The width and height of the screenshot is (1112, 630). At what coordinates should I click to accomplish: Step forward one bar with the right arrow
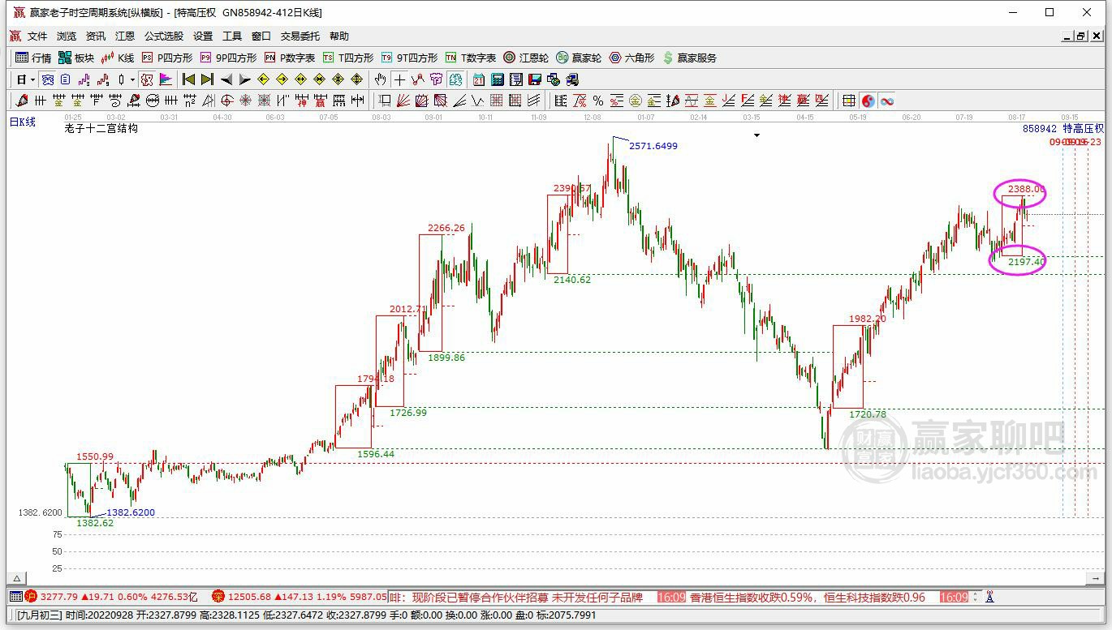click(244, 79)
